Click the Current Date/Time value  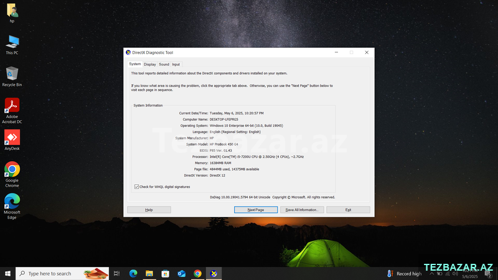click(x=237, y=113)
